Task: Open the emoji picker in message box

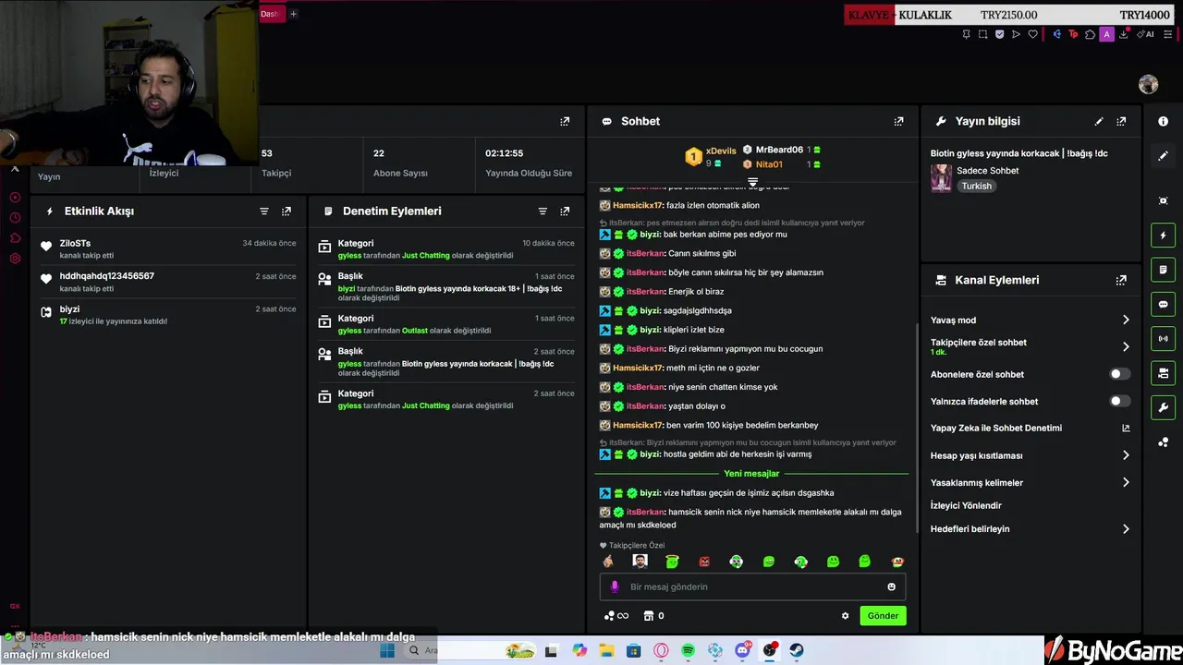Action: 891,586
